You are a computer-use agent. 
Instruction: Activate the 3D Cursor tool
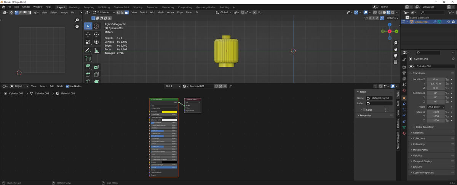pyautogui.click(x=96, y=26)
